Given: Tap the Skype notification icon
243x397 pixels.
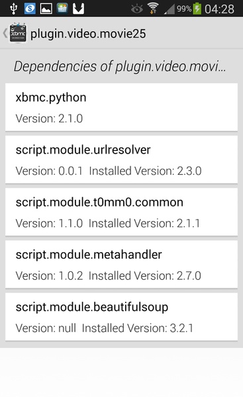Looking at the screenshot, I should [x=30, y=9].
